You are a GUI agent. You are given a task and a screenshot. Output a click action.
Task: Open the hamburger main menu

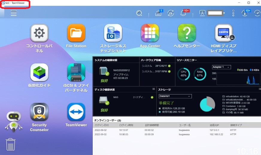point(13,13)
